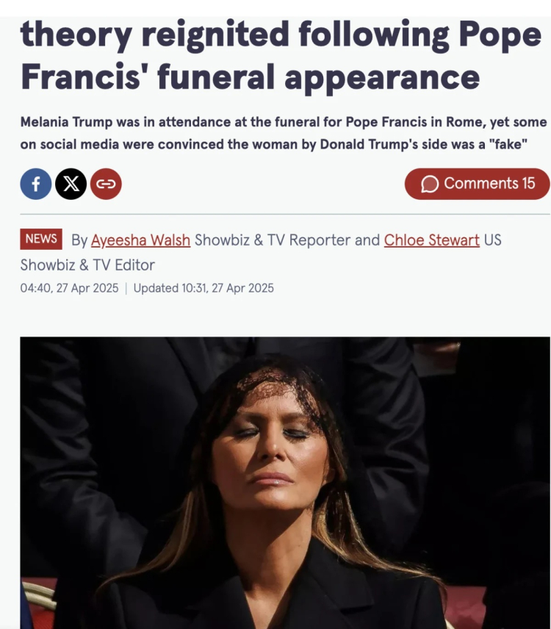Click the comment count number 15
This screenshot has width=551, height=629.
tap(528, 184)
